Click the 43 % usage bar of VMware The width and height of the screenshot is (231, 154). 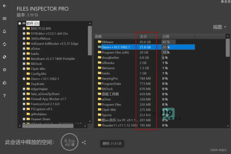(x=168, y=42)
